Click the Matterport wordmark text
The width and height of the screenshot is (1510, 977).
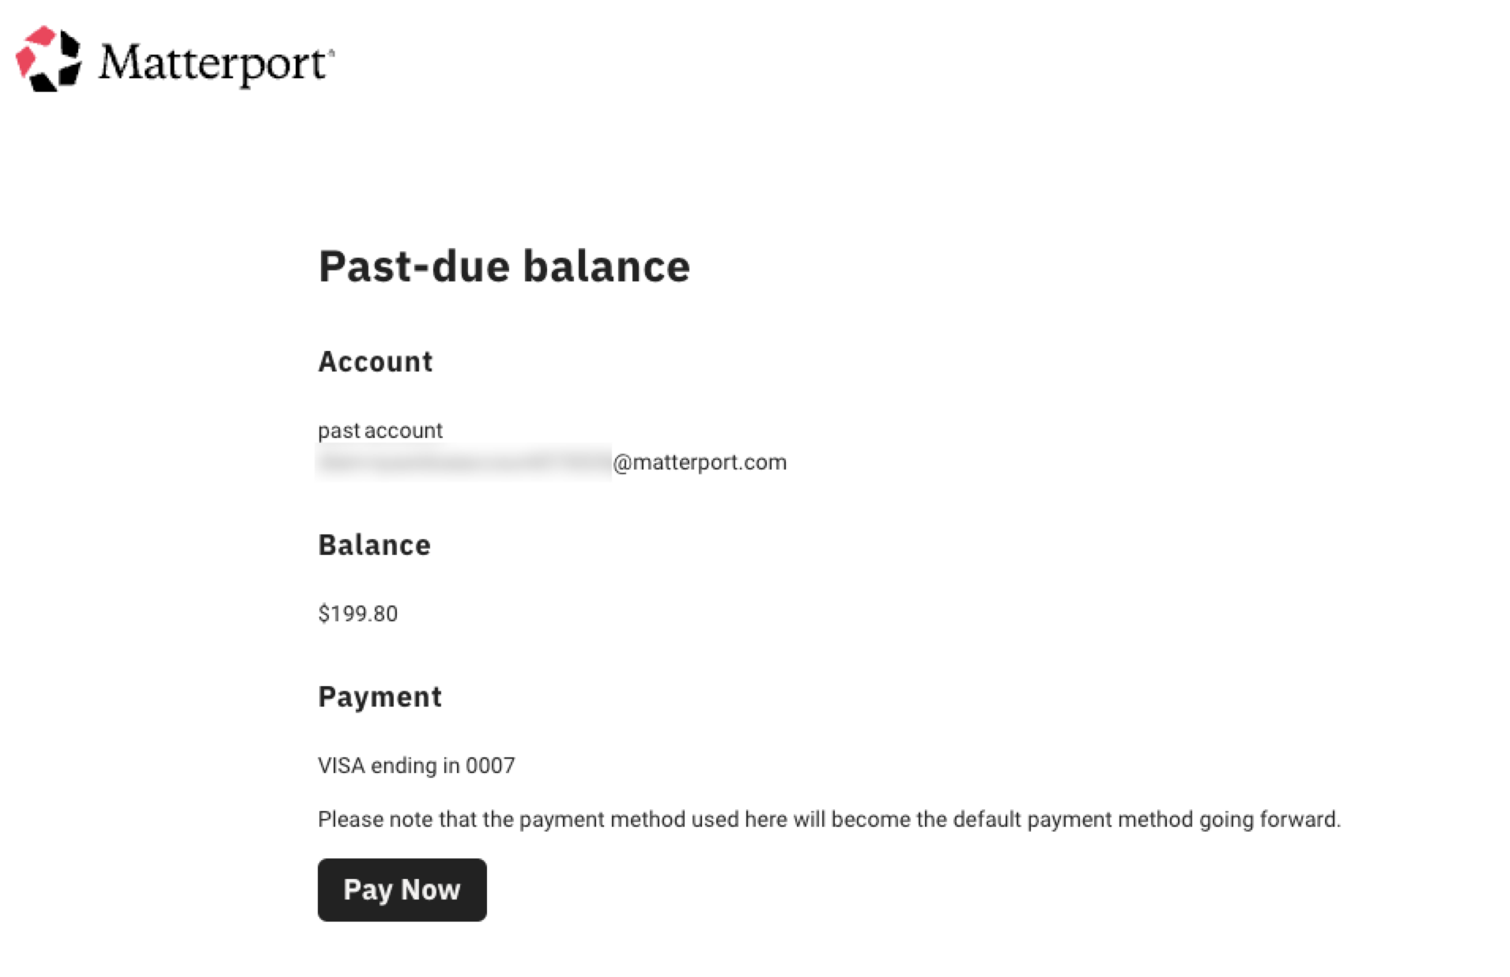[212, 62]
